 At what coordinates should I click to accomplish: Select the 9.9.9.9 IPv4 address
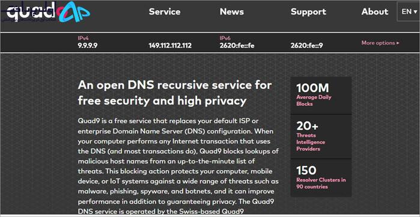pyautogui.click(x=88, y=46)
